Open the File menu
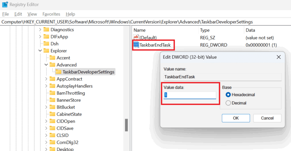 pyautogui.click(x=5, y=14)
